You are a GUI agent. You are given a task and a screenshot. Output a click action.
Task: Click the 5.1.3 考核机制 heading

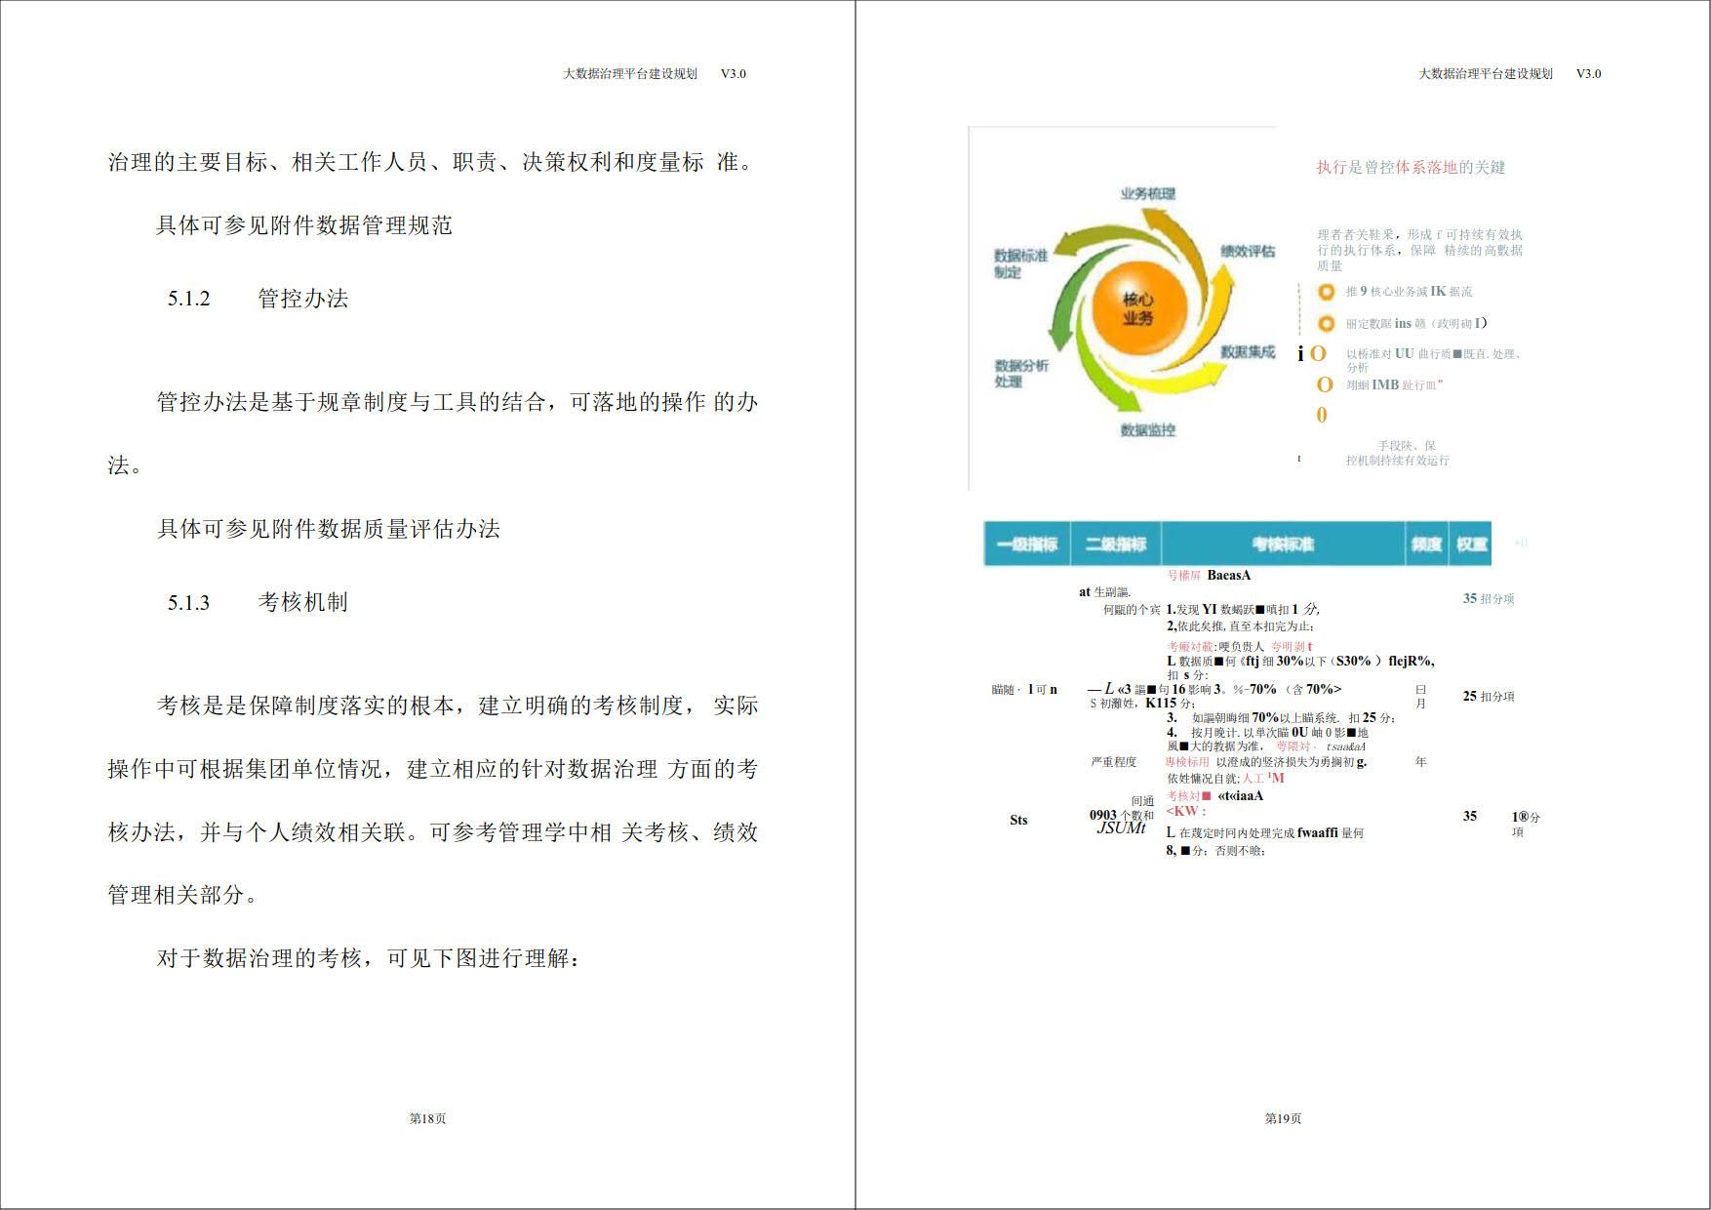coord(258,602)
